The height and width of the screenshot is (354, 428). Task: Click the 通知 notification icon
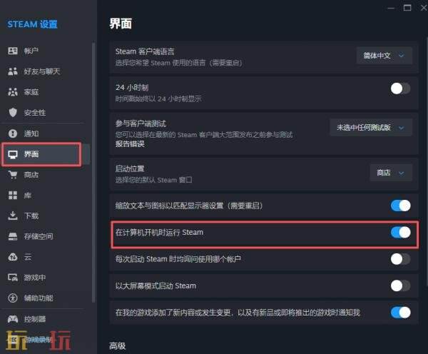13,133
